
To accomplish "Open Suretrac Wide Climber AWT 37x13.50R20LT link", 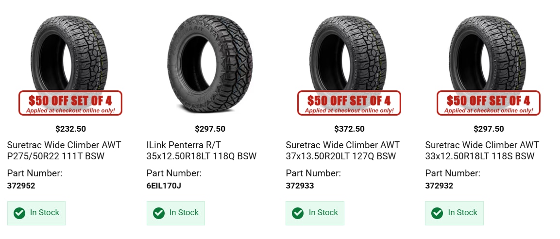I will tap(343, 151).
